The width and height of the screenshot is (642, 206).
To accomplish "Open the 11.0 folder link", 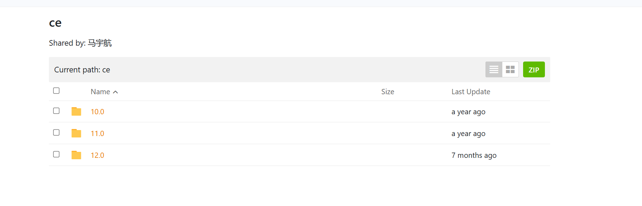I will click(97, 134).
